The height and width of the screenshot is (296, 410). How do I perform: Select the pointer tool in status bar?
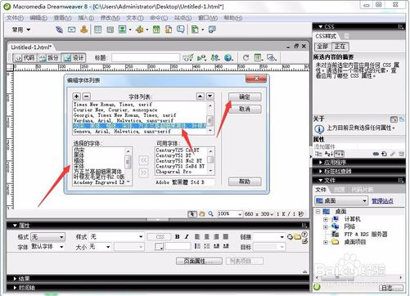click(192, 214)
